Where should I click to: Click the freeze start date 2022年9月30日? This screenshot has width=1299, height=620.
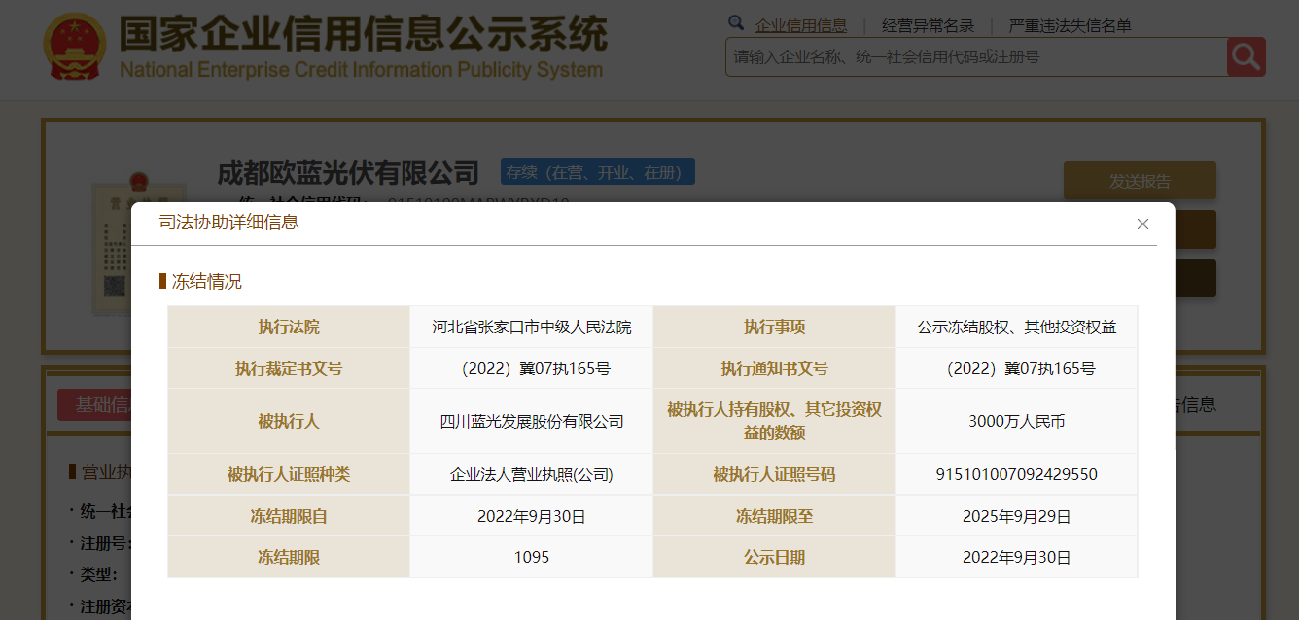[x=532, y=516]
